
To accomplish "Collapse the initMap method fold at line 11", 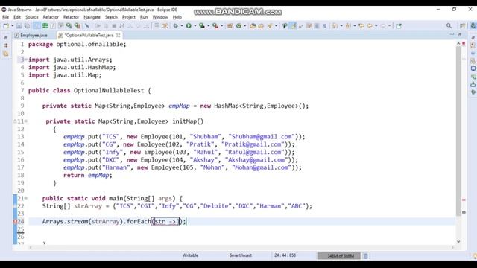I will (x=26, y=121).
